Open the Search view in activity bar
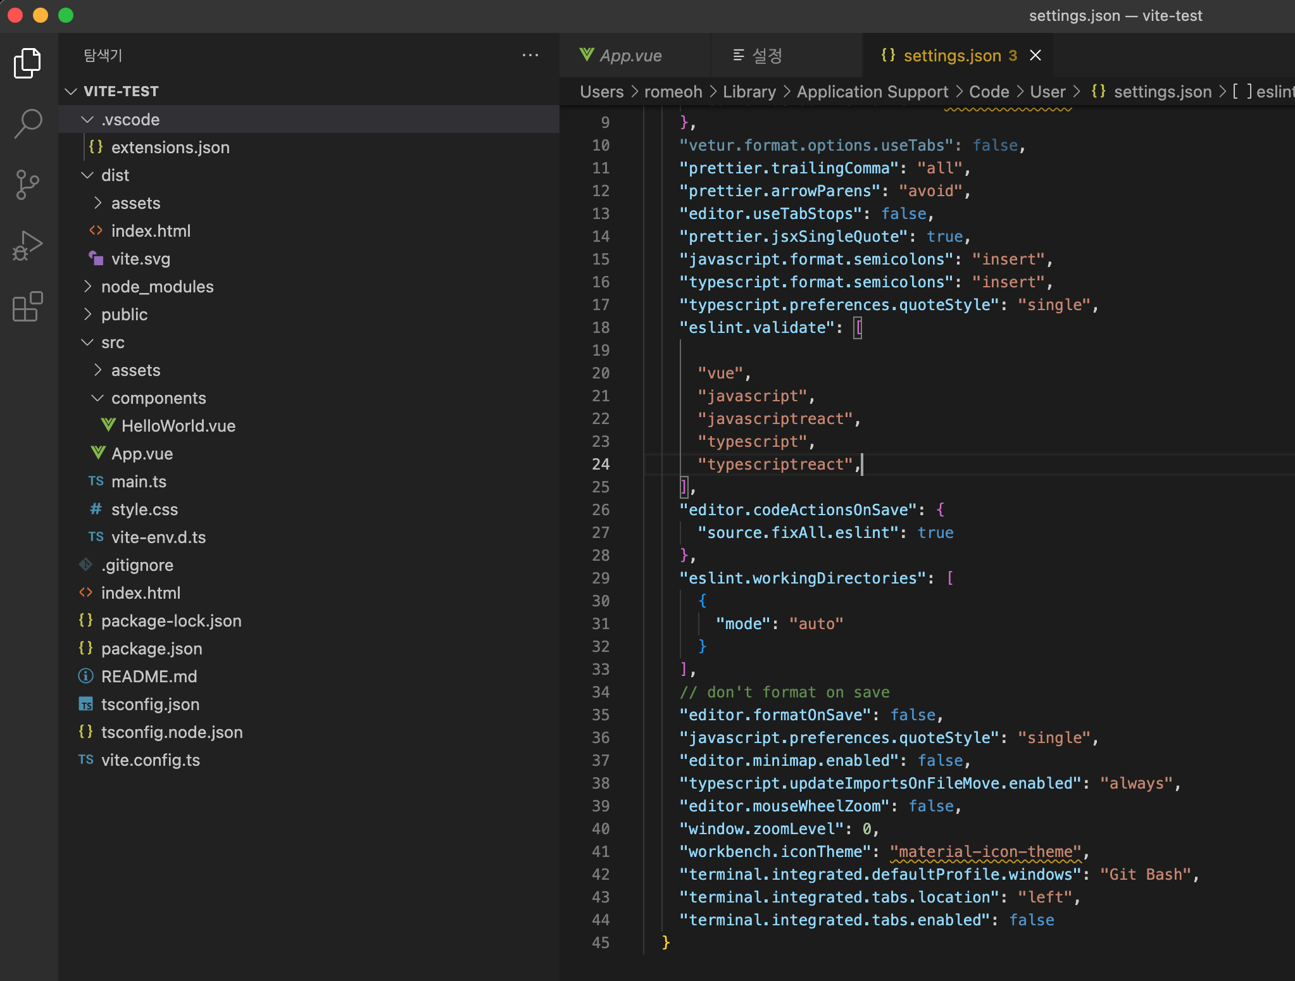 (x=27, y=123)
